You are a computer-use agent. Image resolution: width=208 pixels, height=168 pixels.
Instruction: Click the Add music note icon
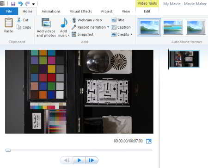coord(64,23)
